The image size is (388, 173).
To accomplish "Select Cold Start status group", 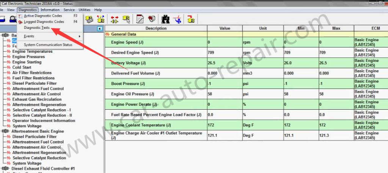I will [x=22, y=67].
